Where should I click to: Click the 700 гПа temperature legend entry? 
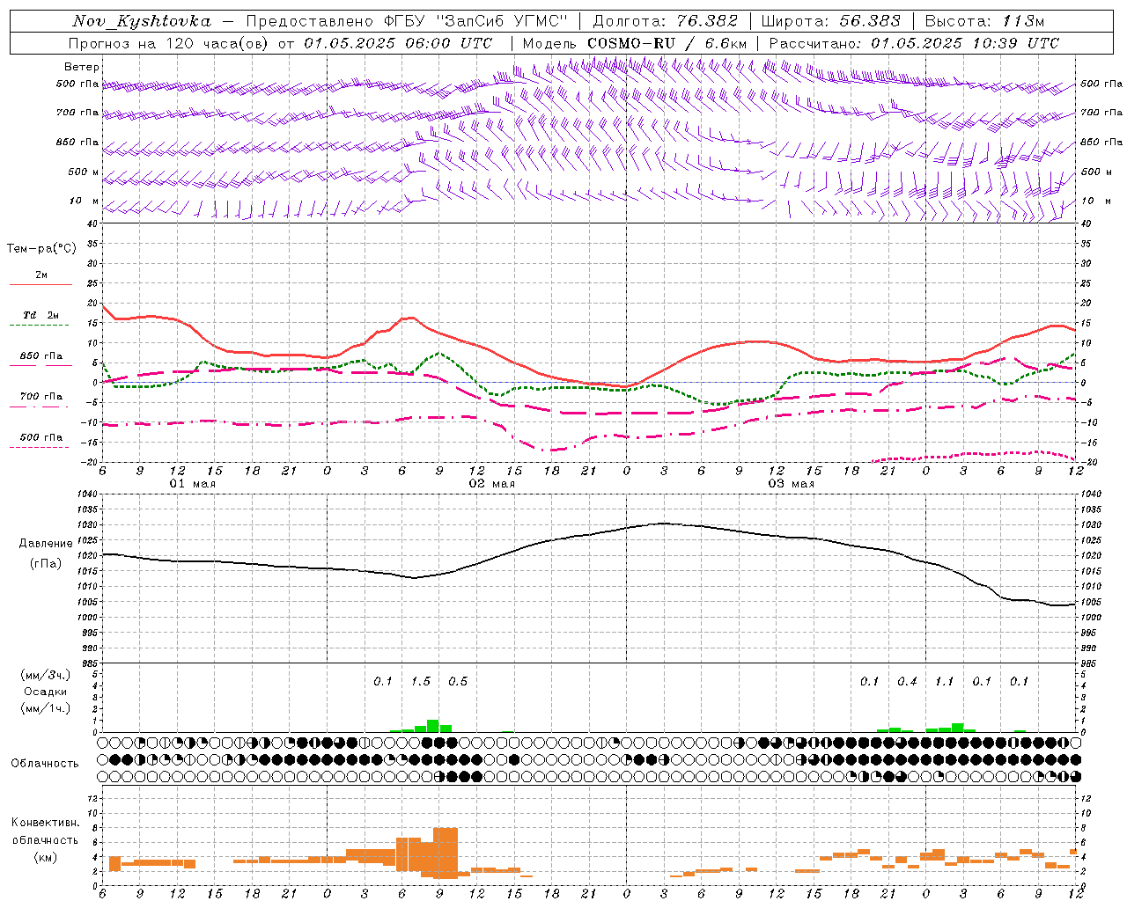[41, 396]
